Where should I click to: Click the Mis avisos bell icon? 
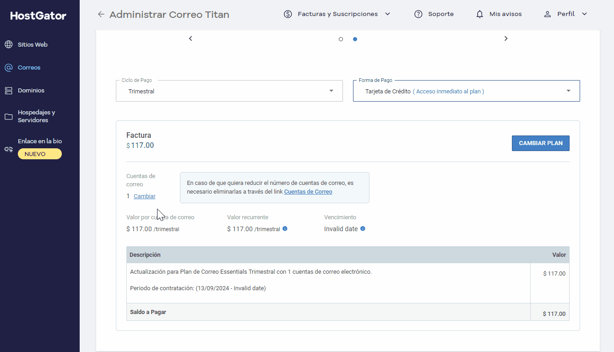point(479,14)
